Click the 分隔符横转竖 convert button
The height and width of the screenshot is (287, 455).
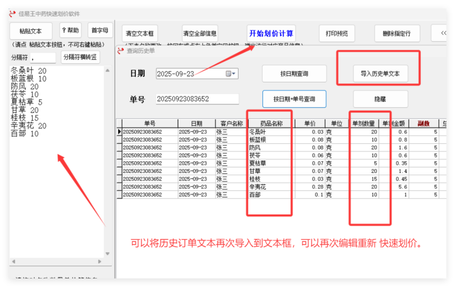coord(80,57)
